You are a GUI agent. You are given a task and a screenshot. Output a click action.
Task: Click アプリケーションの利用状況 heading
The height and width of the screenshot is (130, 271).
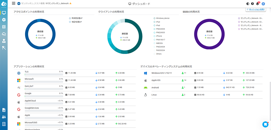[29, 66]
